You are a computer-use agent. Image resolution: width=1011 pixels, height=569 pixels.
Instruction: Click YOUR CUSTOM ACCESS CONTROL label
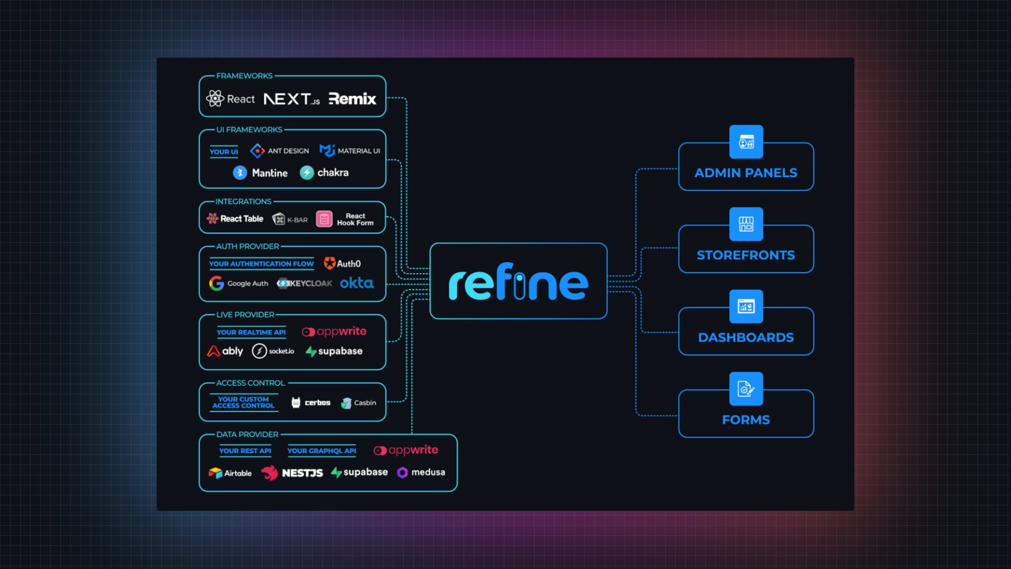tap(243, 403)
